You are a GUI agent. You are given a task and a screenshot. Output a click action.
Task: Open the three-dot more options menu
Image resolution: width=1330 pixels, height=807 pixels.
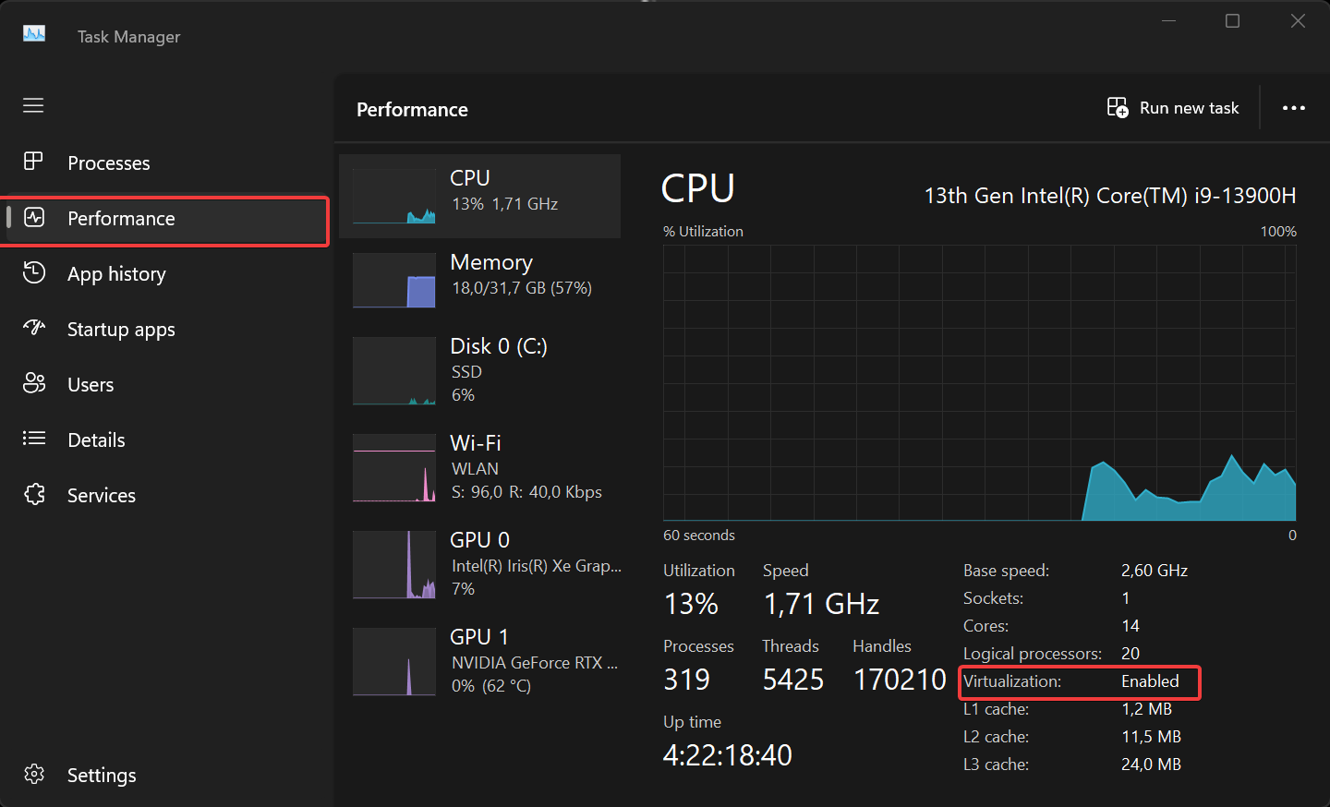click(1294, 108)
